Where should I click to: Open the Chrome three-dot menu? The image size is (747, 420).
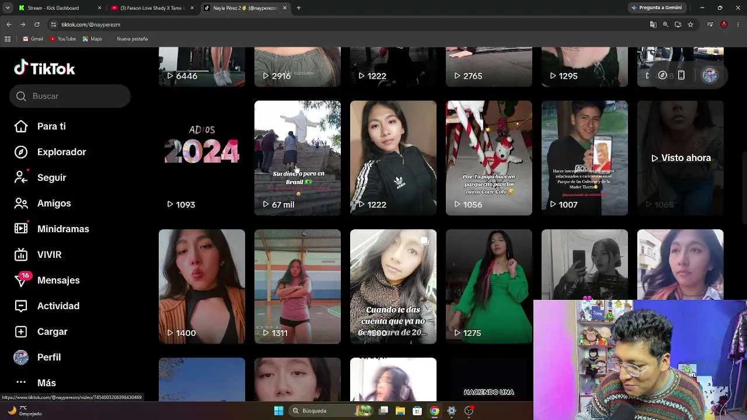pyautogui.click(x=738, y=24)
